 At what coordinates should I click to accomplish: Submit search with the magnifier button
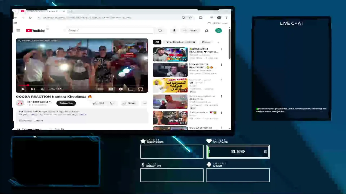[x=160, y=30]
